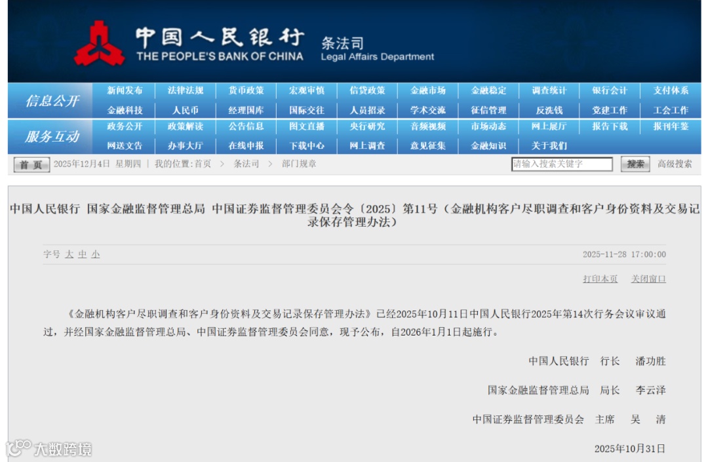The height and width of the screenshot is (462, 708).
Task: Open 报告下载 navigation item
Action: coord(610,126)
